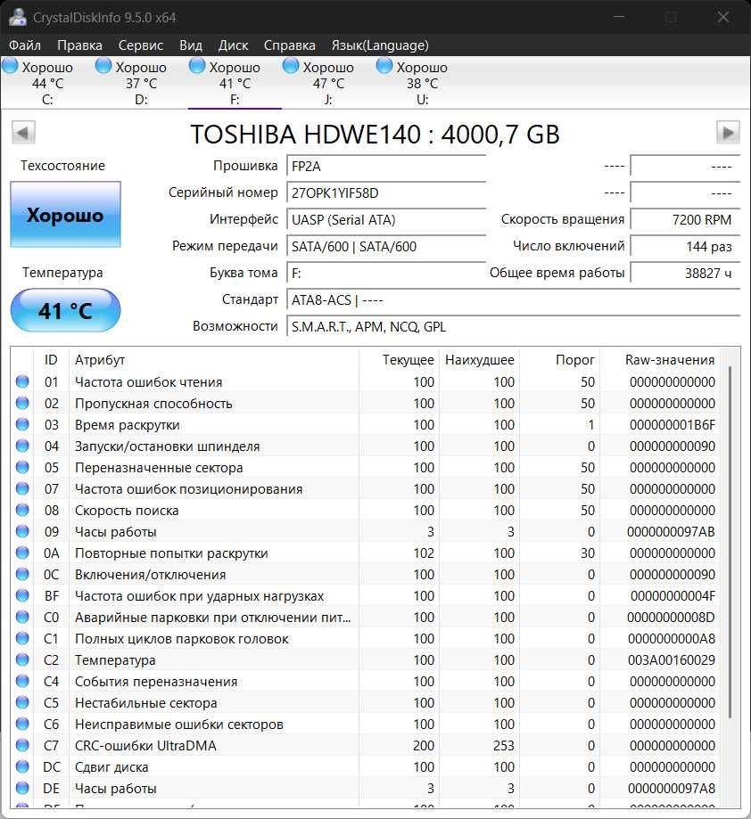Click status orb of attribute C0 Аварийные парковки

pyautogui.click(x=22, y=617)
